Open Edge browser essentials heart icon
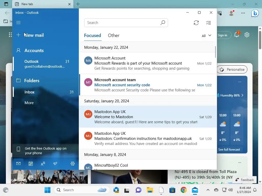 point(220,13)
